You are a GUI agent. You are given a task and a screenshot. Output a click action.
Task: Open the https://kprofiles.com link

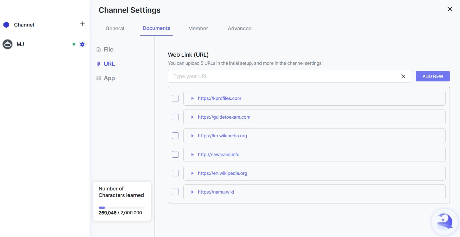219,98
